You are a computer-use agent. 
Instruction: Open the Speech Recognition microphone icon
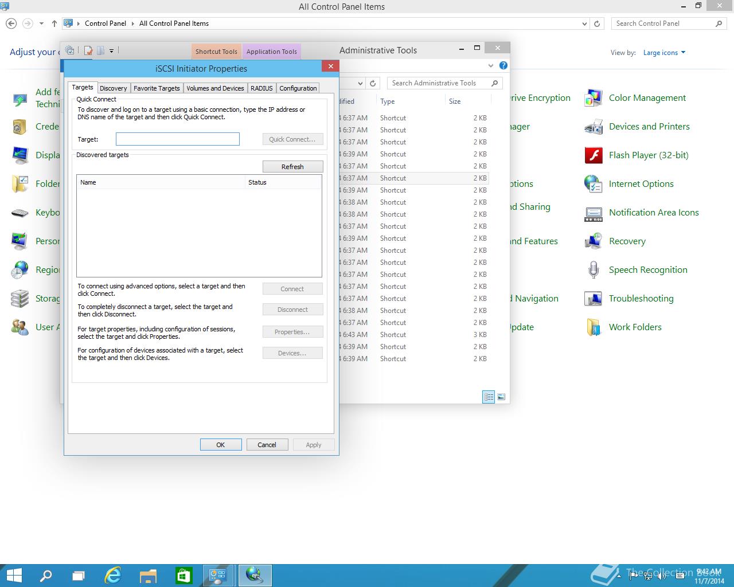point(594,270)
